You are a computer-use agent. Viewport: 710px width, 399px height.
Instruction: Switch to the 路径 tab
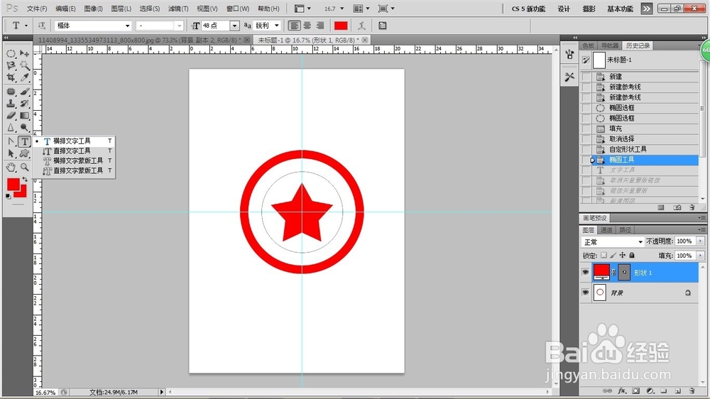click(x=625, y=229)
